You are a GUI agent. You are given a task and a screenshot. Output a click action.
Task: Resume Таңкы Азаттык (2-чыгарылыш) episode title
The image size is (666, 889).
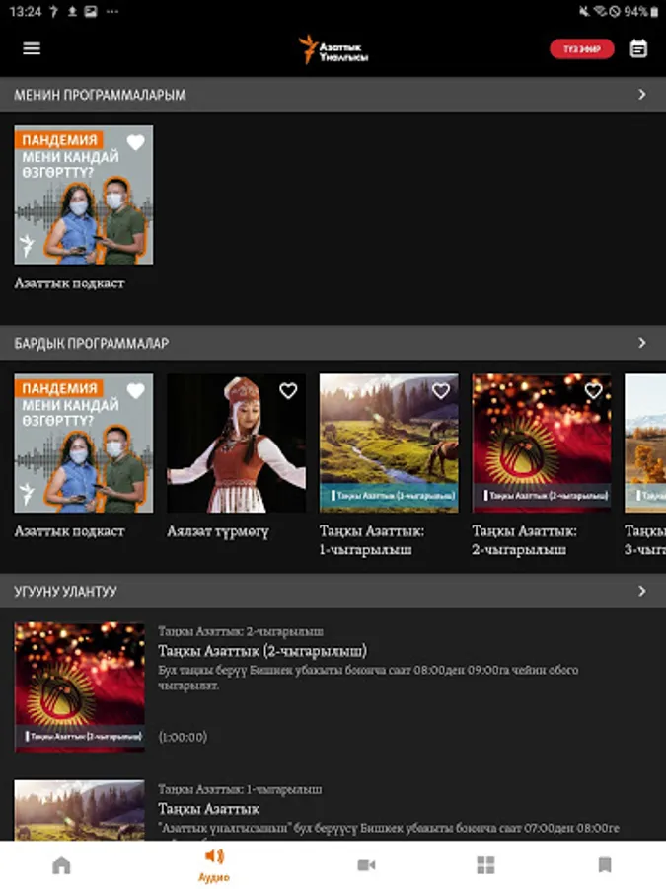click(262, 651)
